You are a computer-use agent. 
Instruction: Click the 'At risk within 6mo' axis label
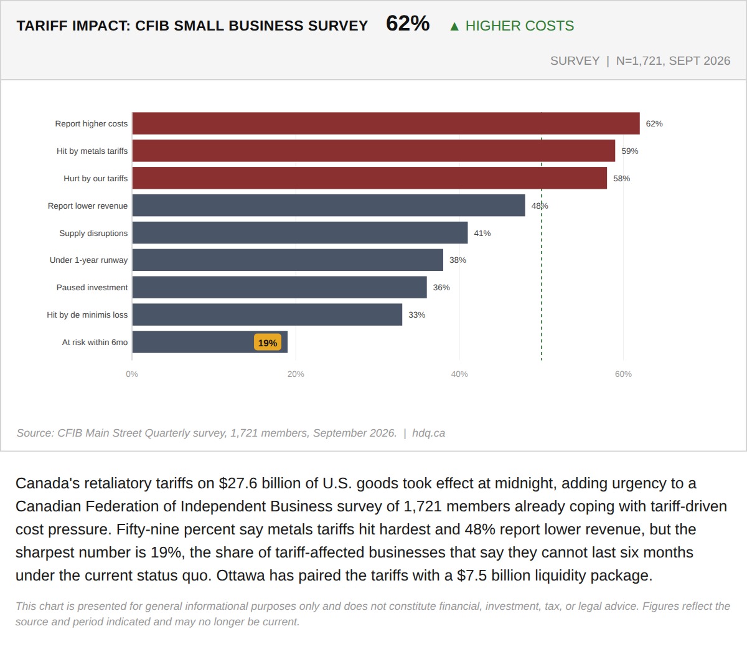tap(95, 342)
